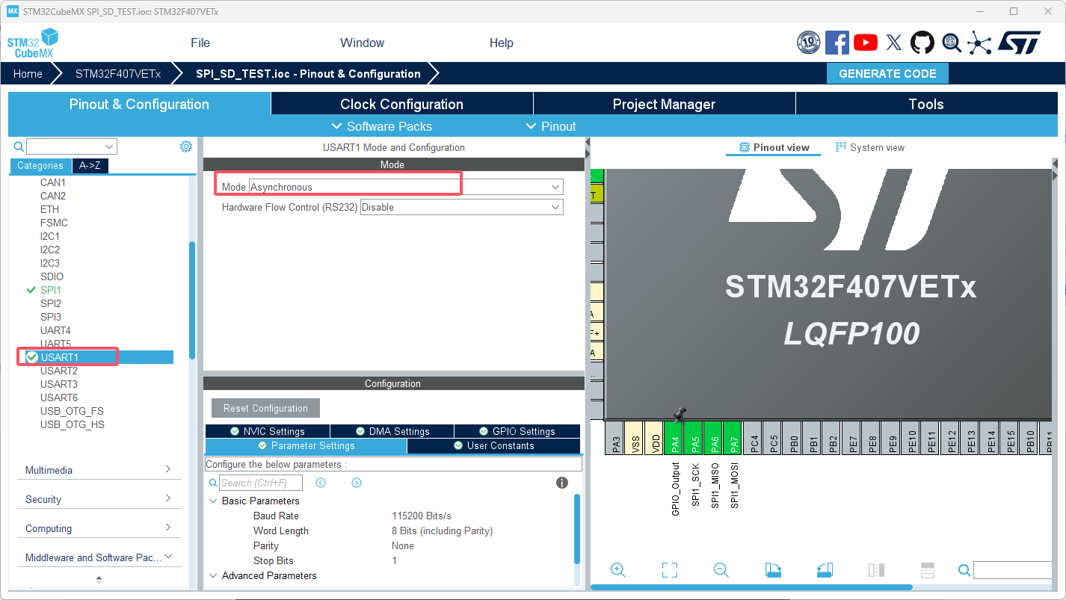This screenshot has width=1066, height=600.
Task: Open NVIC Settings for USART1
Action: coord(267,430)
